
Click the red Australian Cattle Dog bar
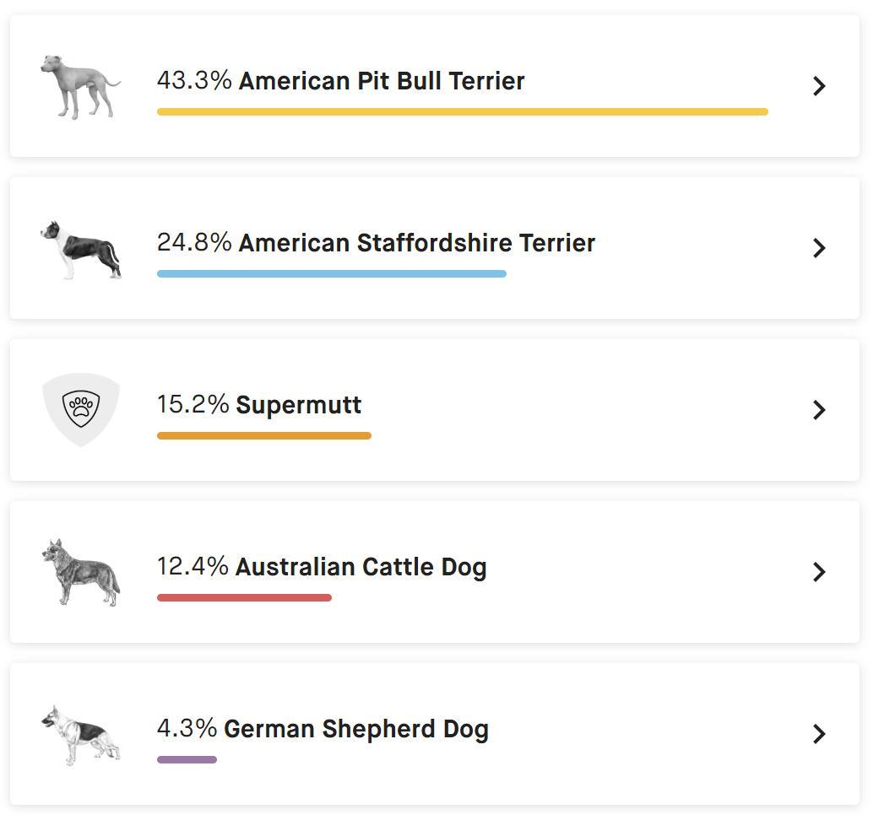[245, 596]
